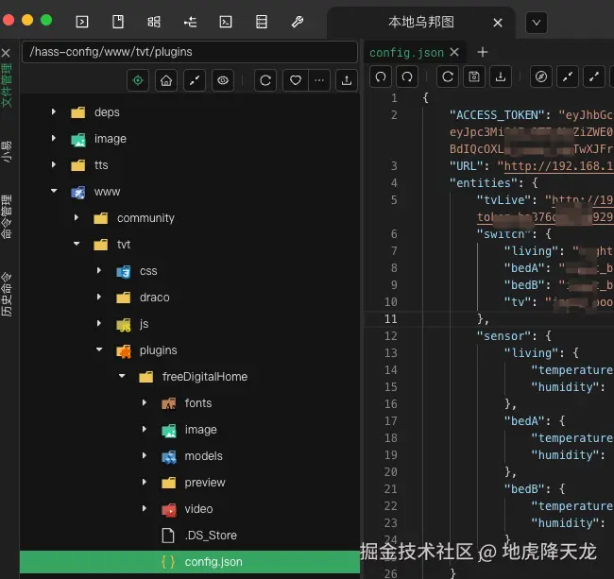This screenshot has width=614, height=579.
Task: Click the "sensor" key on line 12
Action: tap(503, 336)
